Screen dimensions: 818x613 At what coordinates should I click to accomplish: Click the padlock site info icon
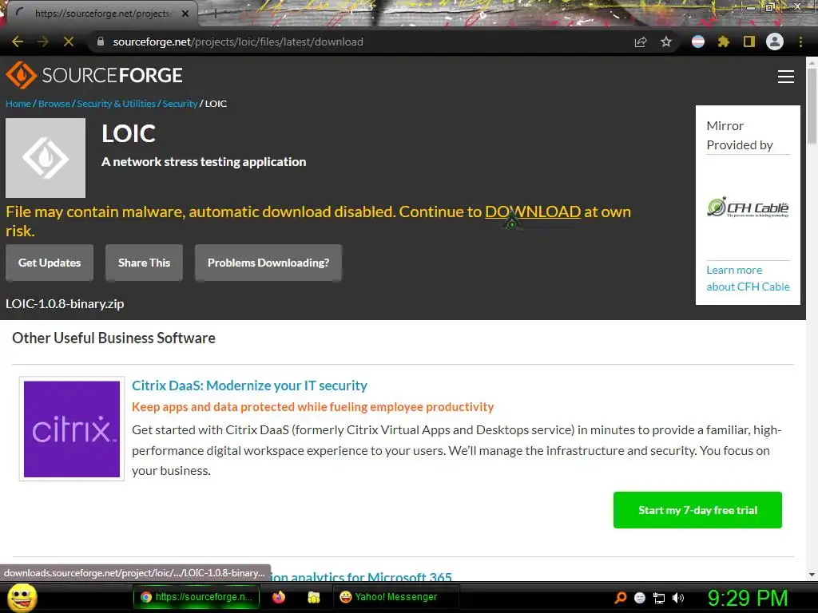(101, 42)
